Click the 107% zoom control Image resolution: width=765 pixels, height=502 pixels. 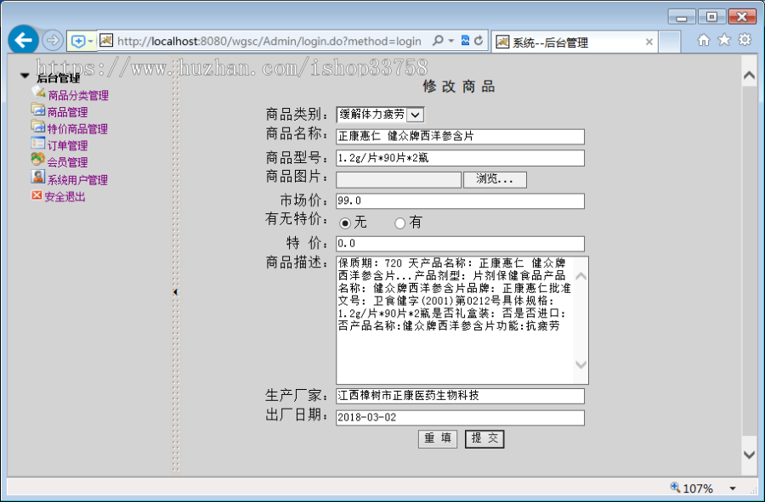point(699,488)
